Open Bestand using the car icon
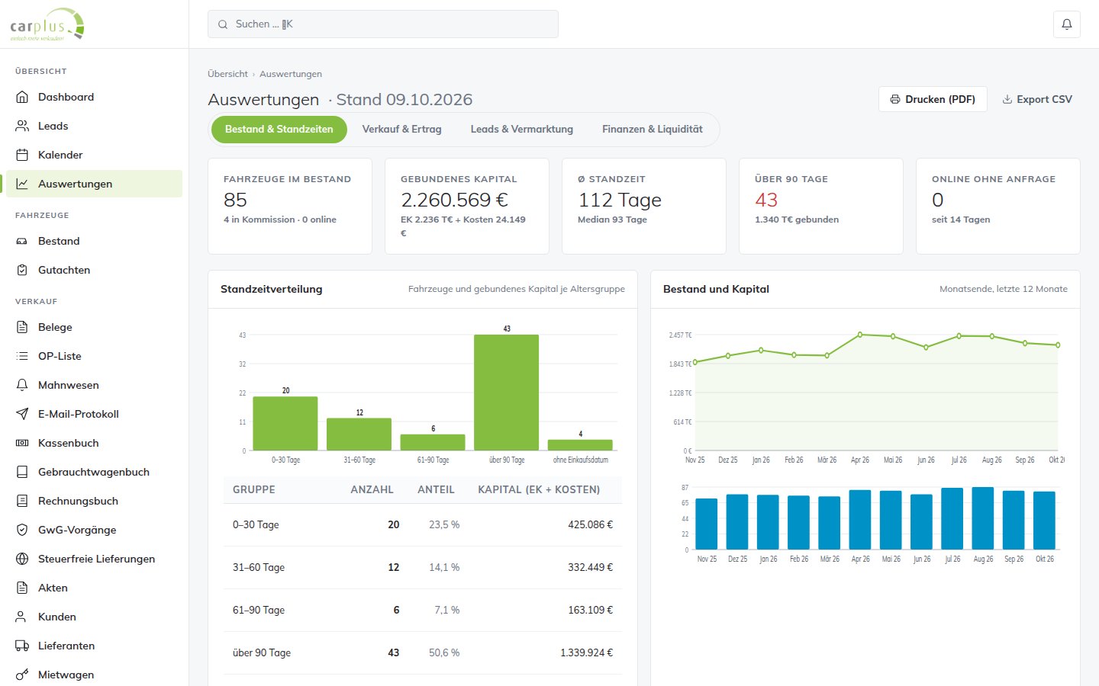The image size is (1099, 686). (x=22, y=241)
